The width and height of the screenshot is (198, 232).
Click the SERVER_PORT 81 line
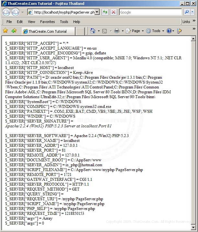tap(35, 150)
